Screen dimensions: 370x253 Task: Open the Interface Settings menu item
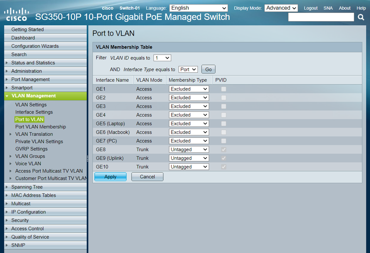point(34,112)
